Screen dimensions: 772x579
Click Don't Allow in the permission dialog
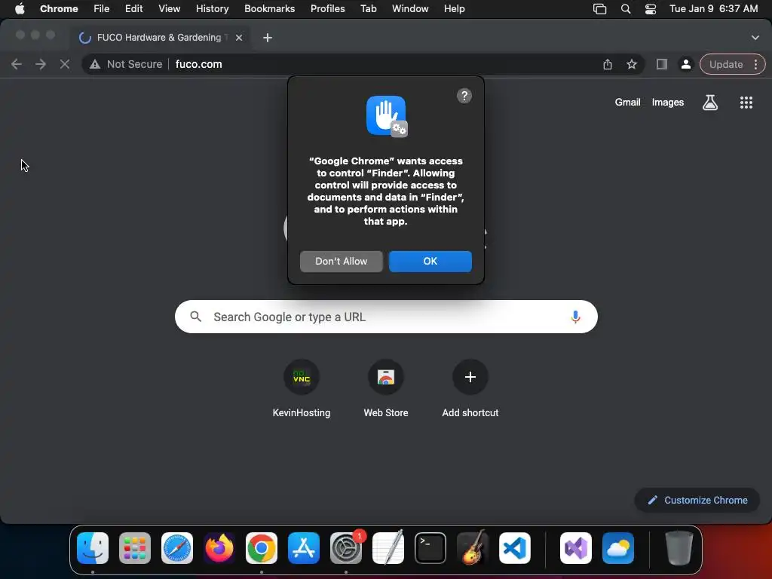tap(342, 262)
